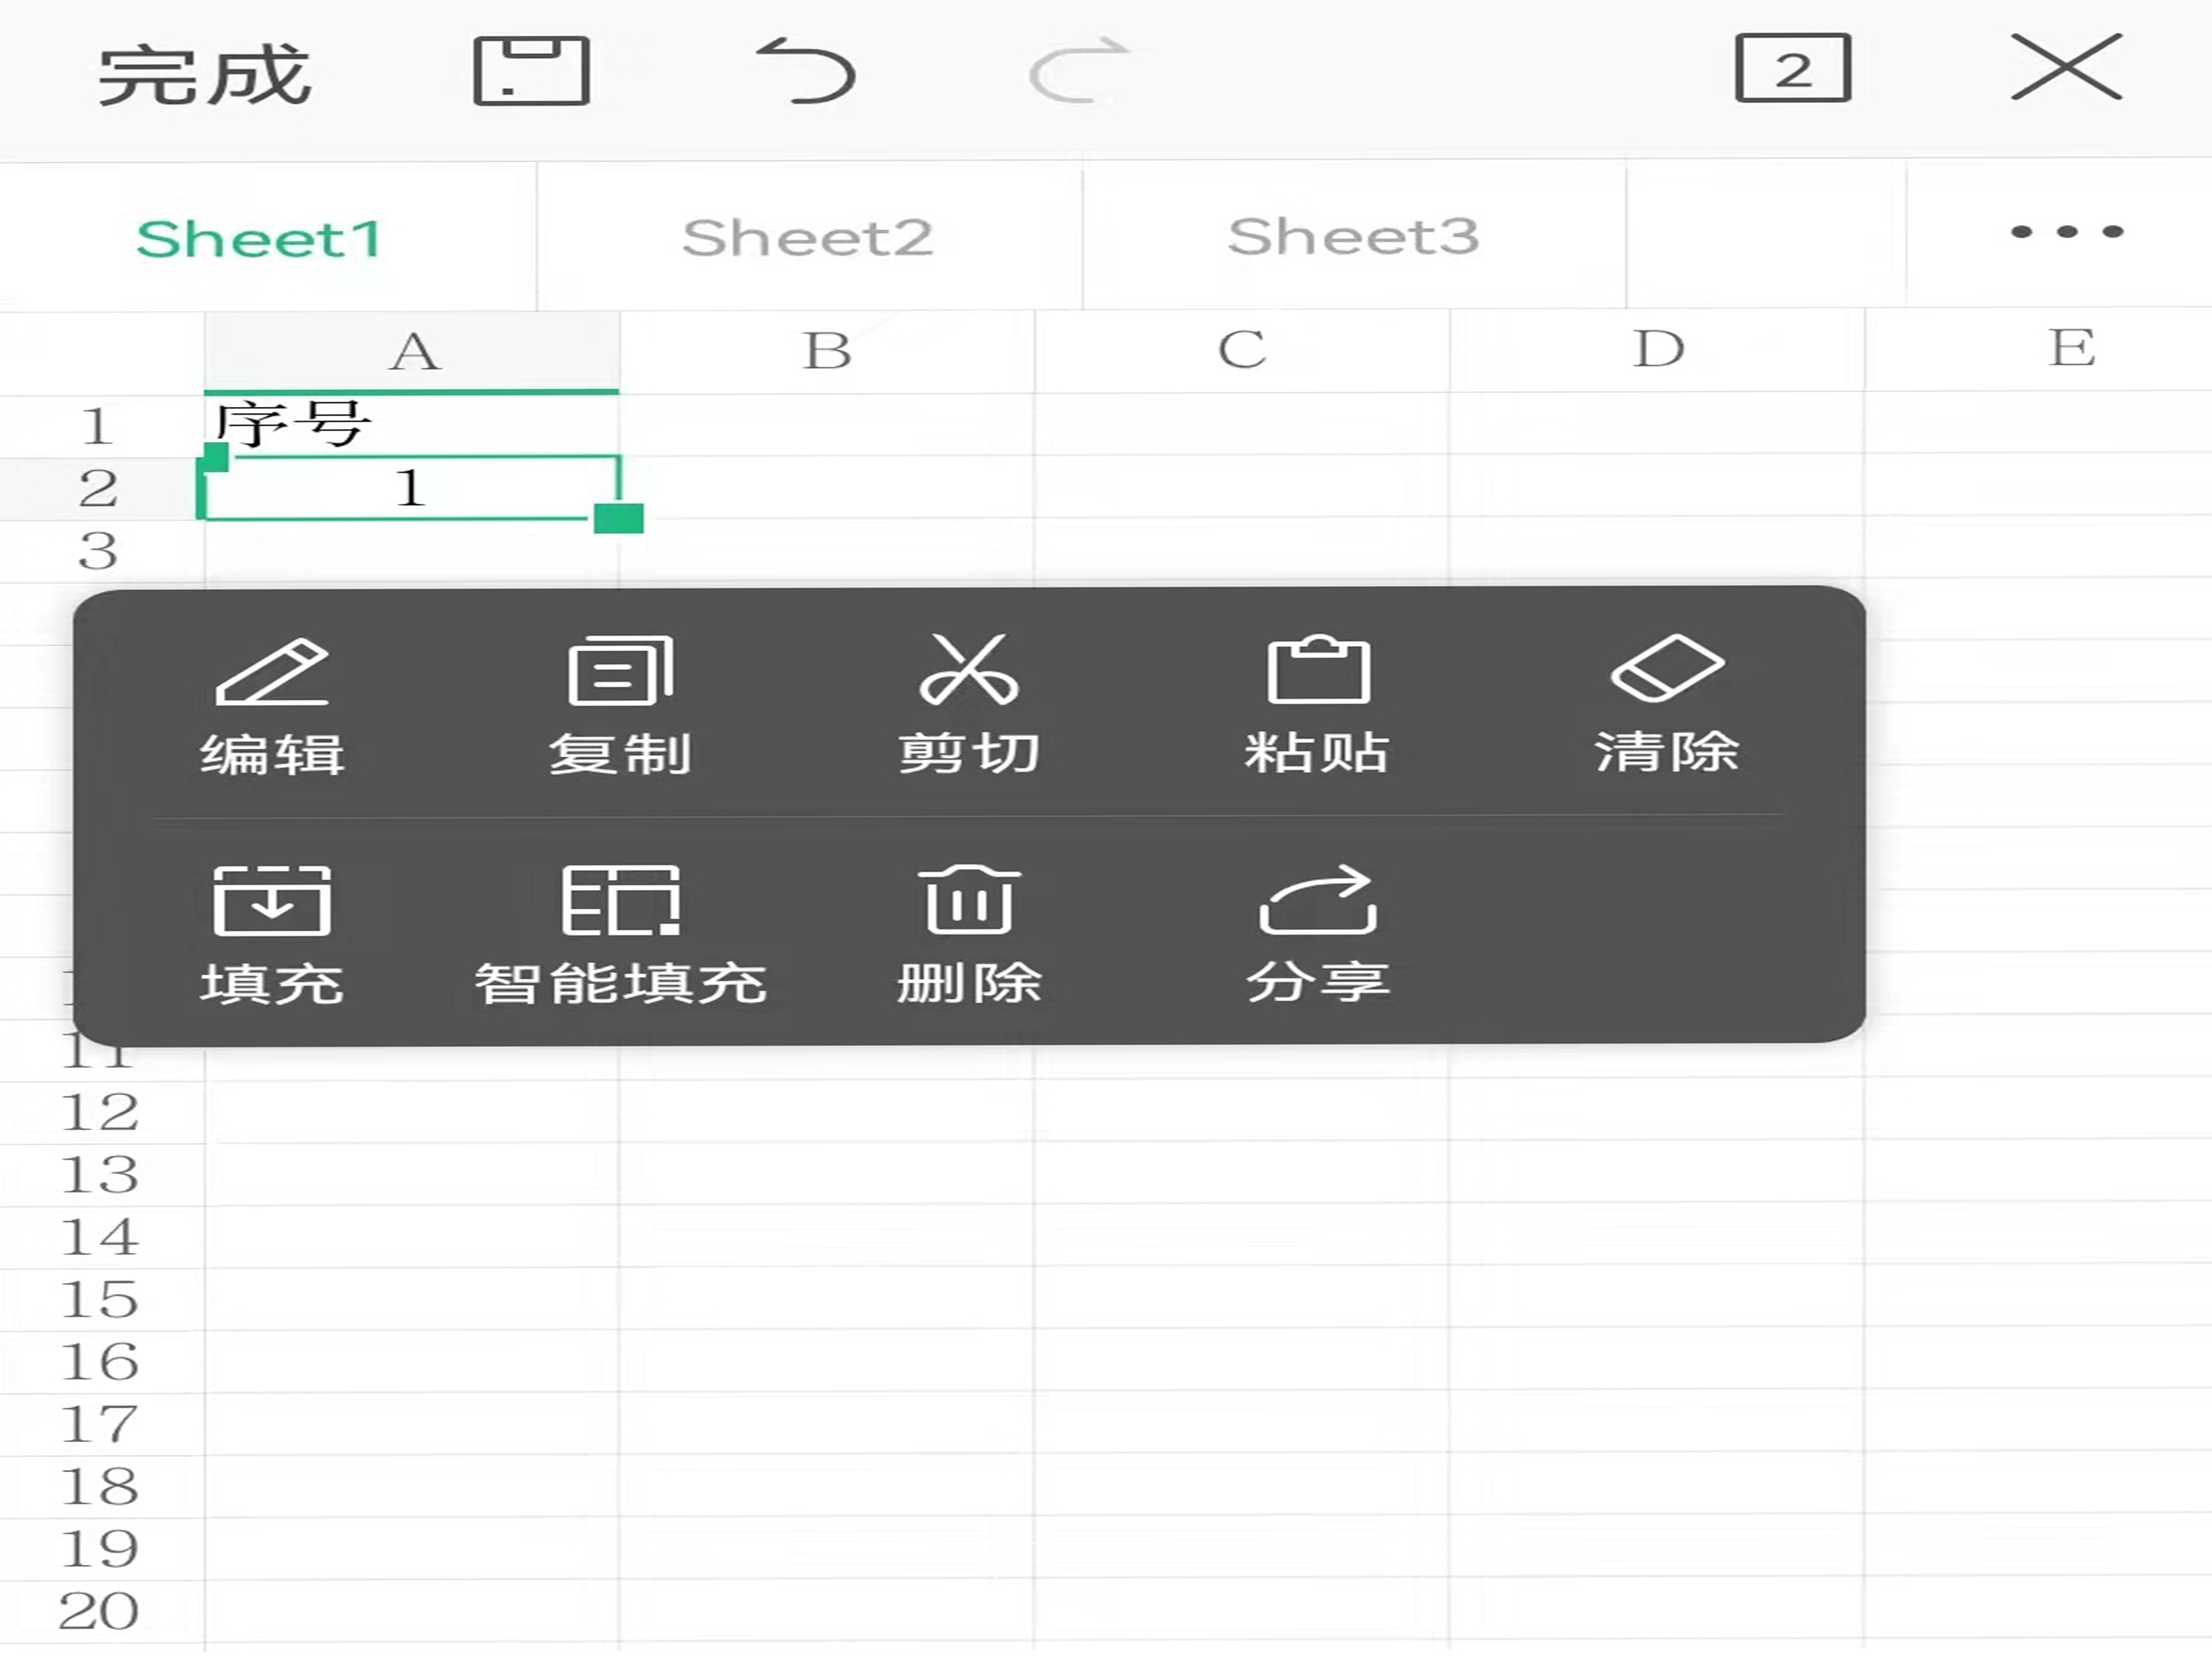Switch to Sheet2 tab
Viewport: 2212px width, 1659px height.
(x=808, y=238)
